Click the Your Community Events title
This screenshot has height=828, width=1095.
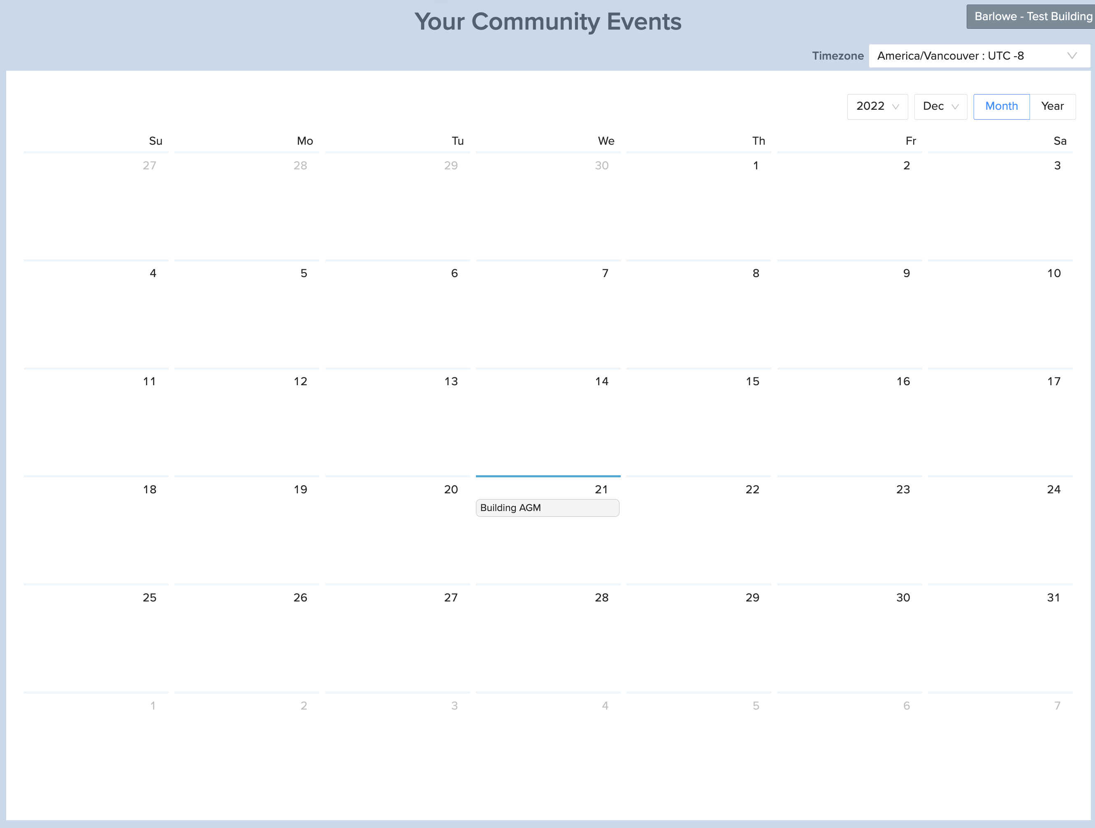tap(547, 22)
